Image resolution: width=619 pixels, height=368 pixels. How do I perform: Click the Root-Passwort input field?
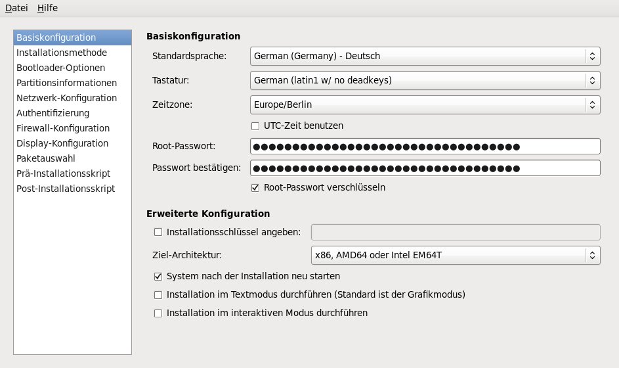coord(425,147)
